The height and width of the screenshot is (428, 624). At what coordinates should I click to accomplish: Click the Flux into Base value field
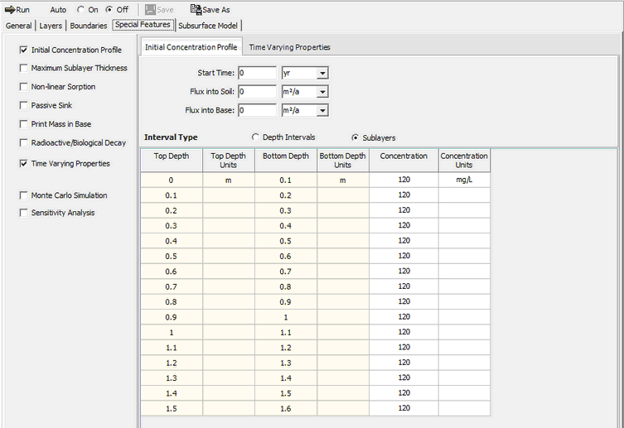[x=256, y=110]
